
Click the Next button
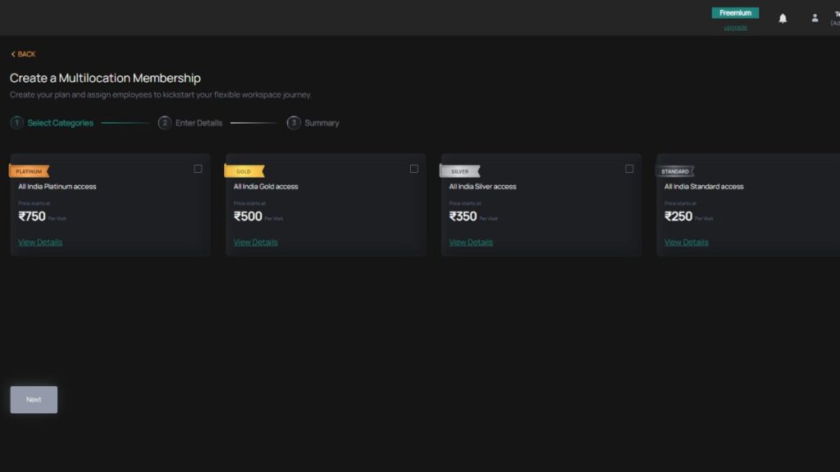tap(34, 400)
